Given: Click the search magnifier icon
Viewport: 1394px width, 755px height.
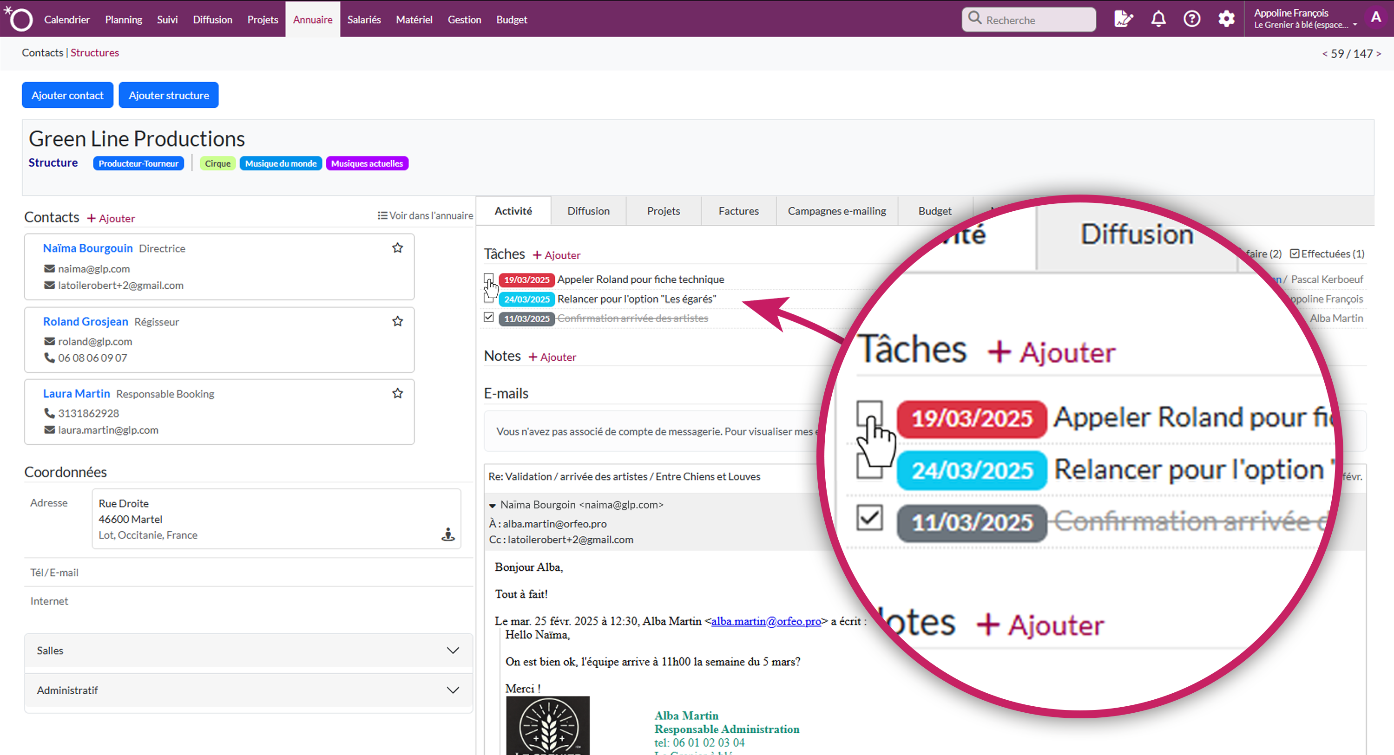Looking at the screenshot, I should (974, 19).
